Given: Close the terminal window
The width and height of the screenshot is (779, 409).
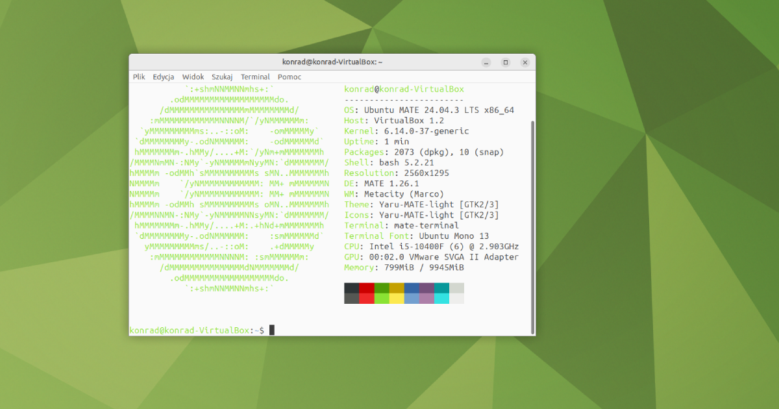Looking at the screenshot, I should 525,62.
